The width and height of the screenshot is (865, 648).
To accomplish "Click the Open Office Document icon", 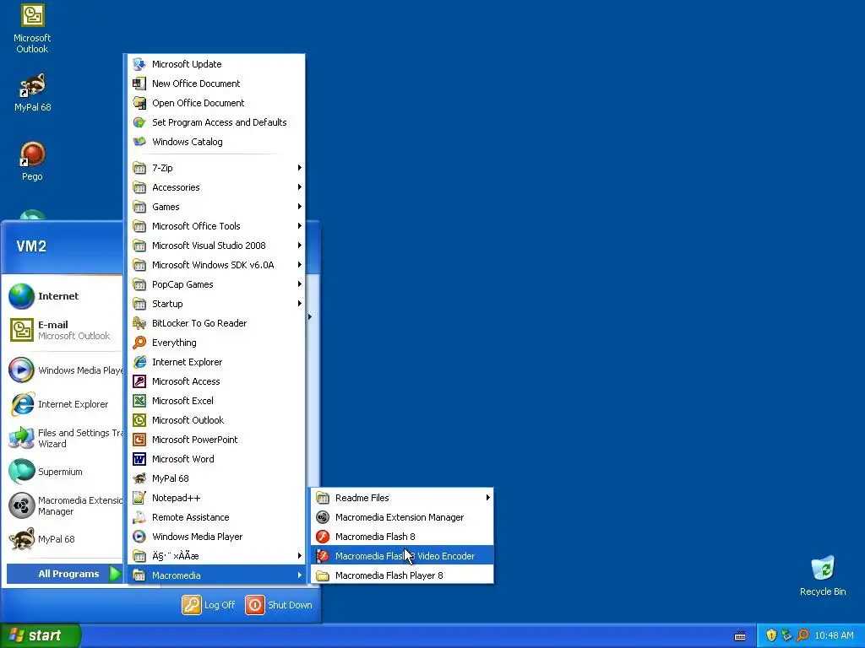I will (x=139, y=103).
